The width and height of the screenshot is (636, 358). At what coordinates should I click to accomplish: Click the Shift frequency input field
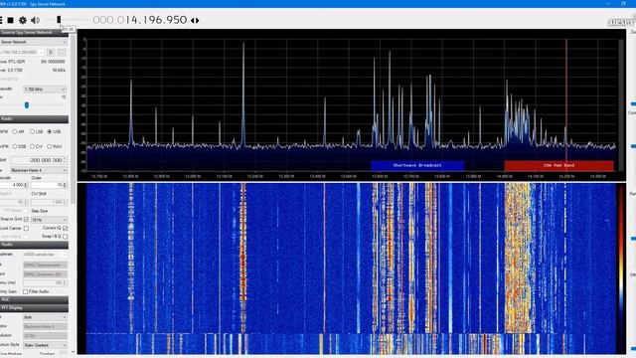click(x=39, y=160)
